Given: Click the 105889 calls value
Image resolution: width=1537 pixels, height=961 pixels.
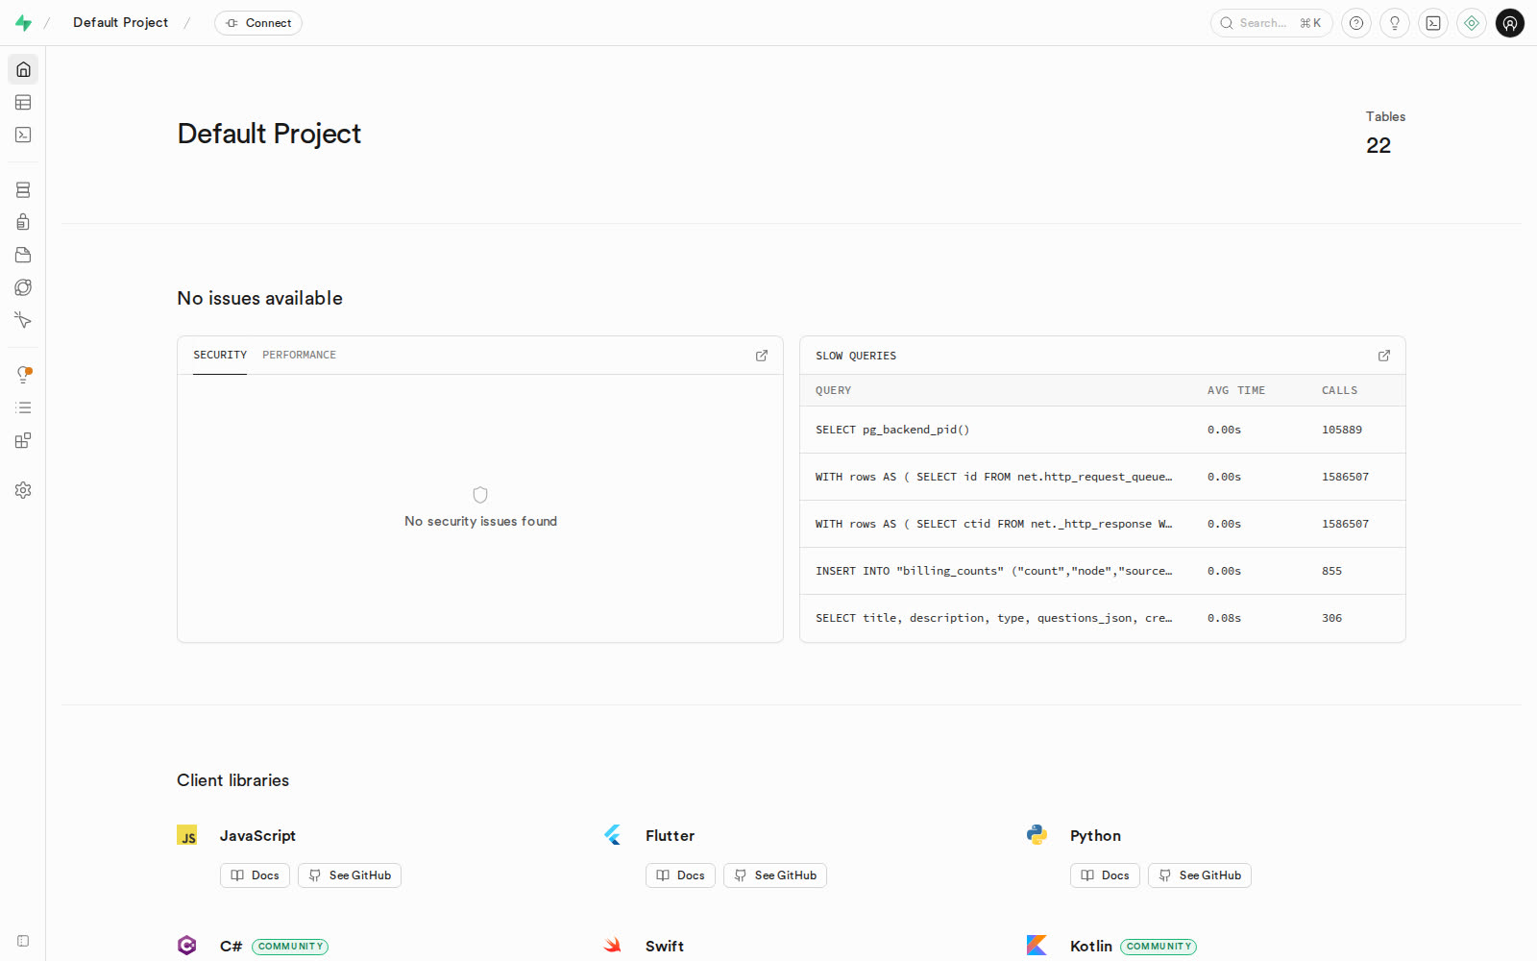Looking at the screenshot, I should 1342,430.
